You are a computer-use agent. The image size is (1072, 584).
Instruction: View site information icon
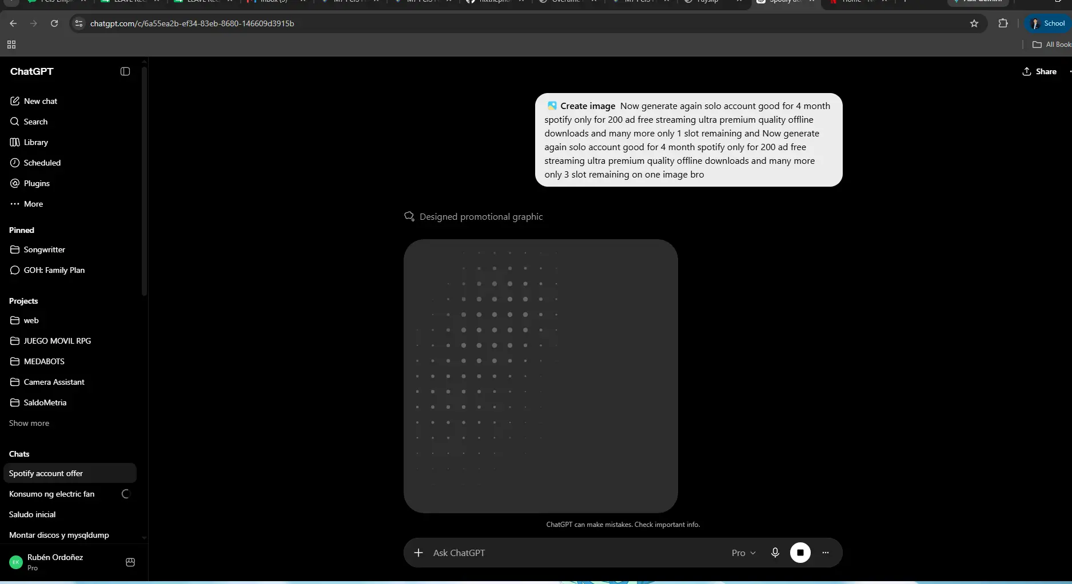coord(79,23)
